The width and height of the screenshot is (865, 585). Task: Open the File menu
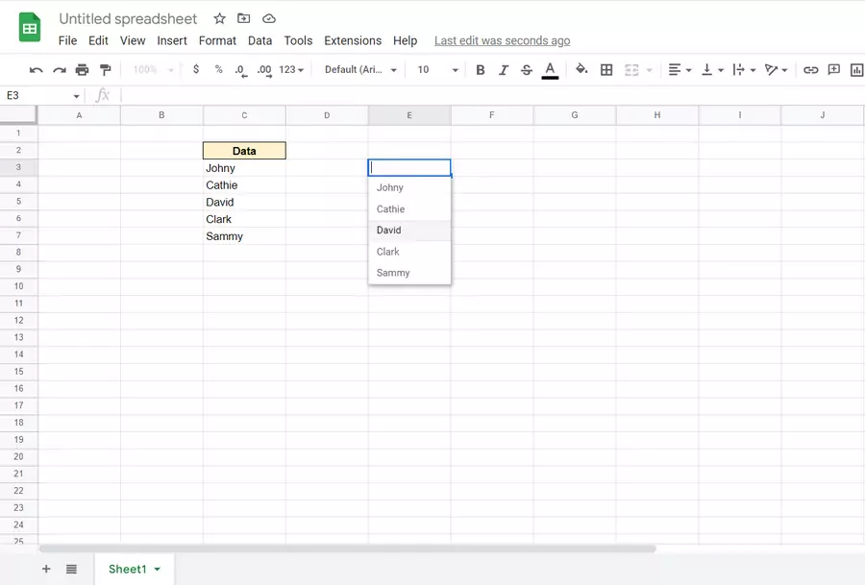click(x=68, y=40)
